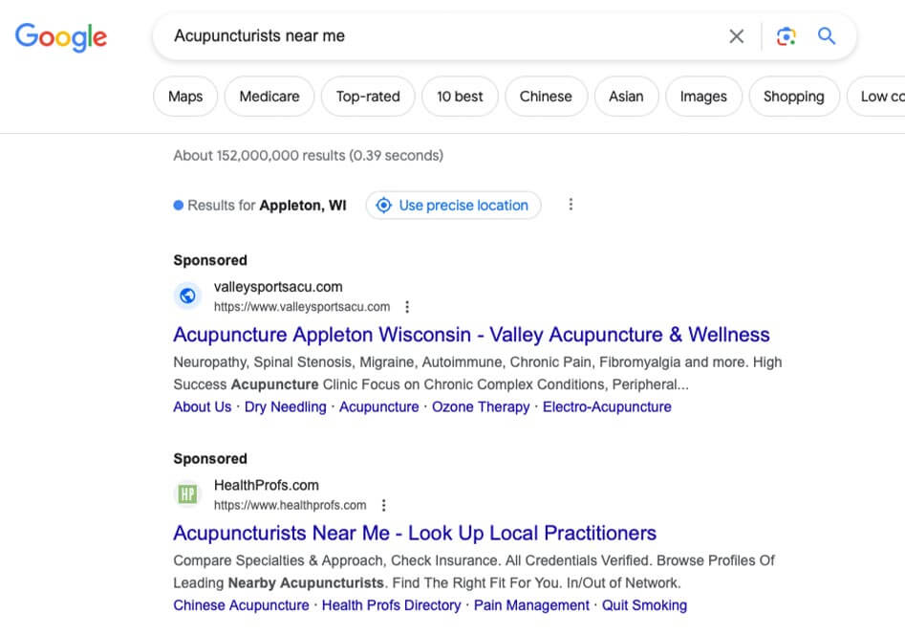Open three-dot menu beside Use precise location

[x=571, y=205]
